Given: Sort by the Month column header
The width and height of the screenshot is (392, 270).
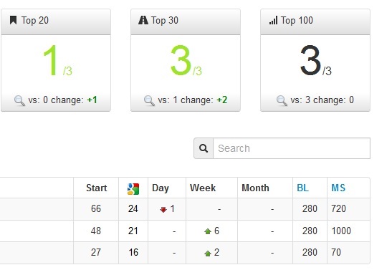Looking at the screenshot, I should 255,188.
